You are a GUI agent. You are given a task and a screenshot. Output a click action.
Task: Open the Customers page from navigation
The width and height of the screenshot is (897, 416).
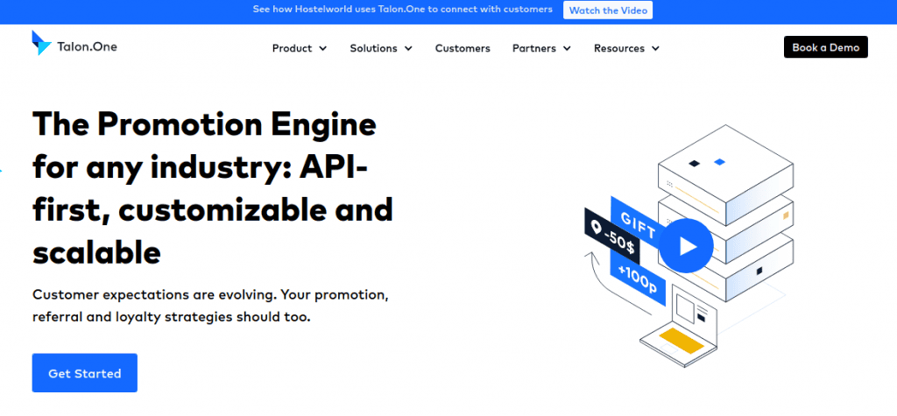[x=463, y=48]
